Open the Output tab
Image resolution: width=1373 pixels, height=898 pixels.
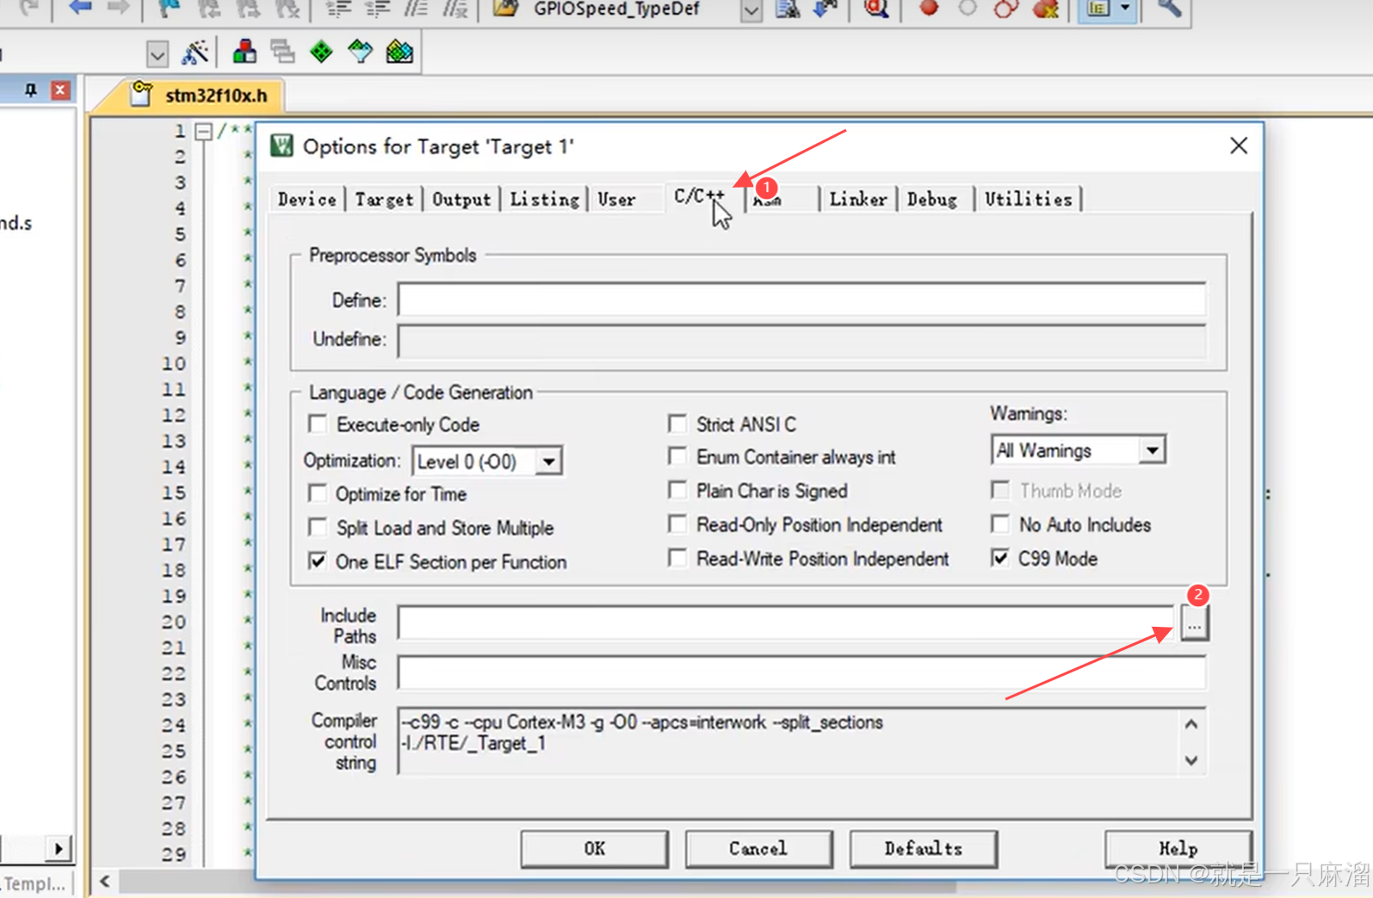[461, 199]
